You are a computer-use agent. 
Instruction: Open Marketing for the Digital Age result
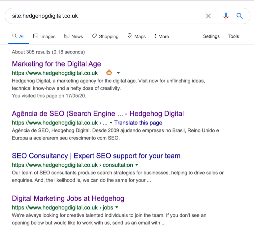tap(56, 64)
